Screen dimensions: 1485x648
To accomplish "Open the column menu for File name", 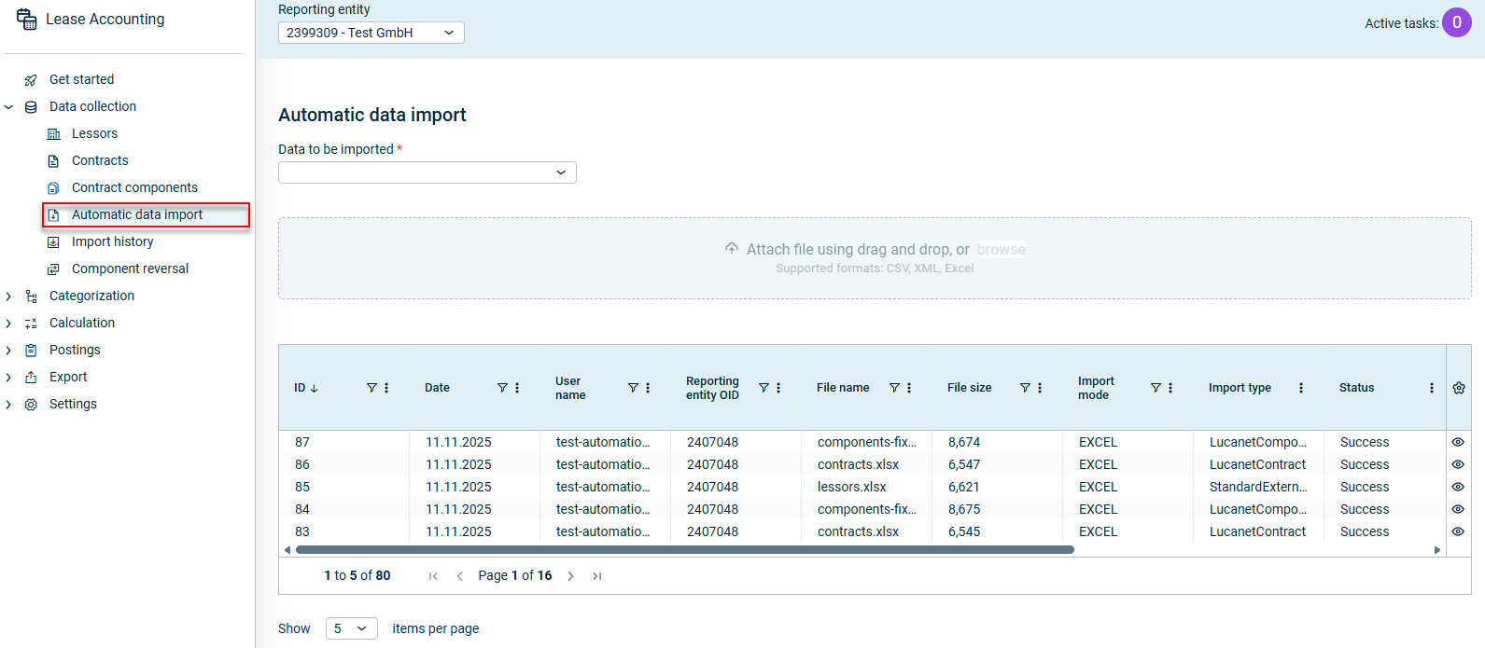I will pyautogui.click(x=909, y=388).
